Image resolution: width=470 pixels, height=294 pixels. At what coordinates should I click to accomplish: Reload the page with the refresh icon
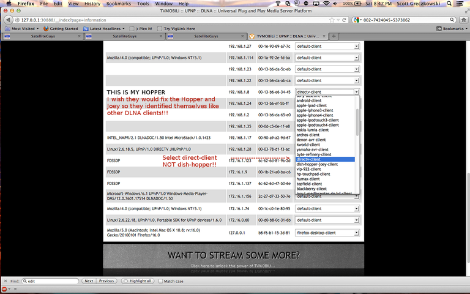pyautogui.click(x=344, y=20)
